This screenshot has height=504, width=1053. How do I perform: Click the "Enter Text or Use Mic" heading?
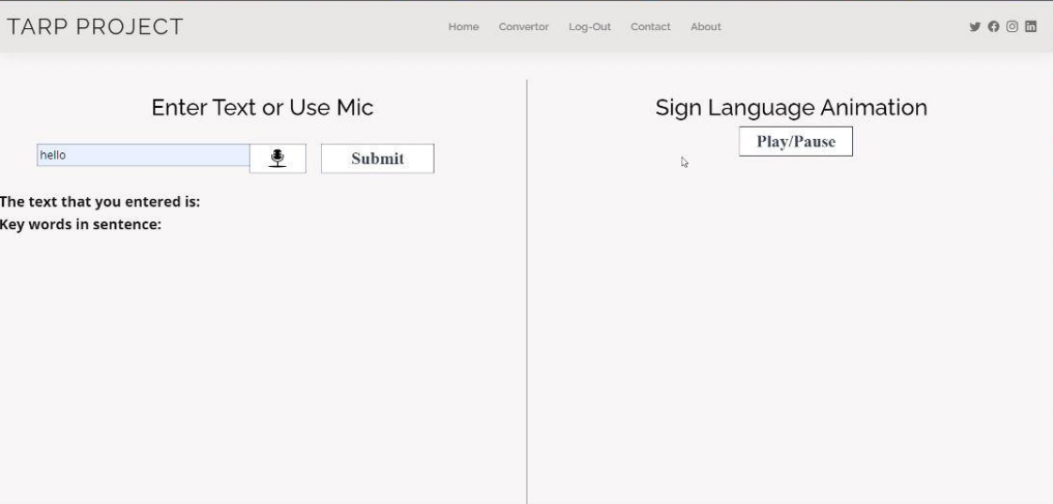click(263, 108)
